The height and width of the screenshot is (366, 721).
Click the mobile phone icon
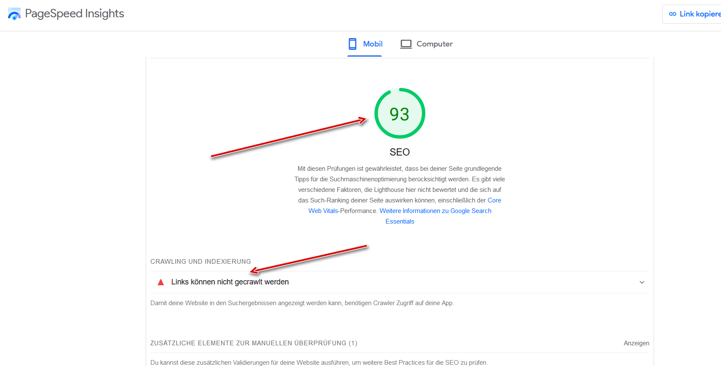click(x=352, y=44)
